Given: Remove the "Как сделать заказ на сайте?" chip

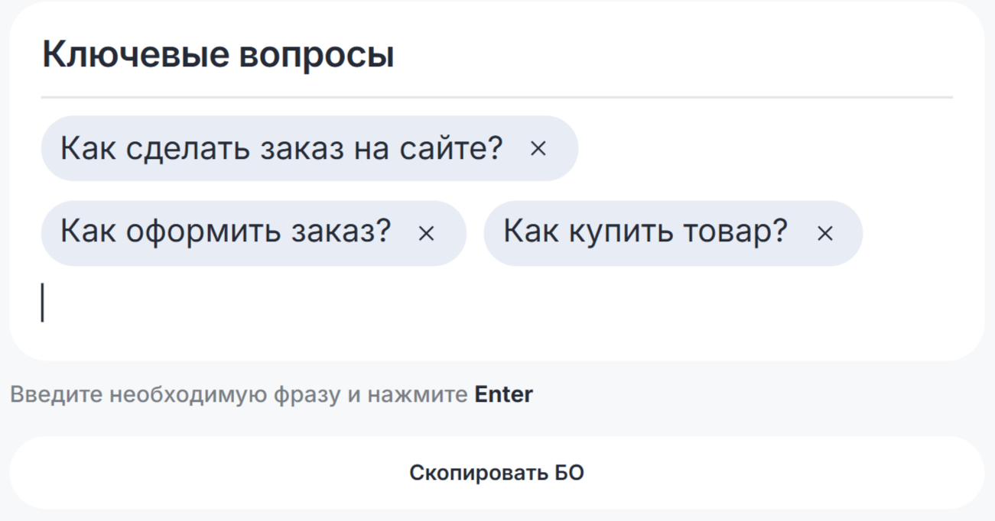Looking at the screenshot, I should point(538,148).
